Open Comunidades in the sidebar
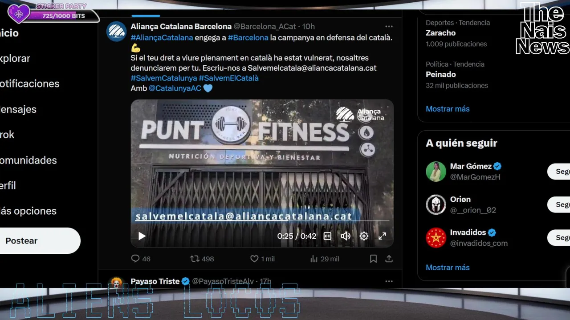 click(28, 160)
